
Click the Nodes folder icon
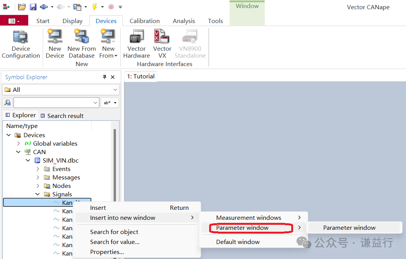47,186
